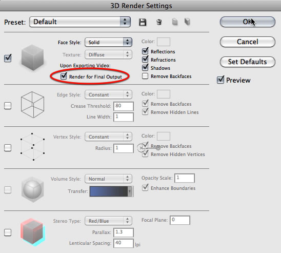
Task: Open the Edge Style dropdown
Action: [x=108, y=94]
